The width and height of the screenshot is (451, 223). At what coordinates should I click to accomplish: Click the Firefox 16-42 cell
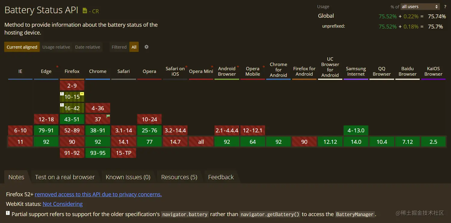[x=72, y=108]
